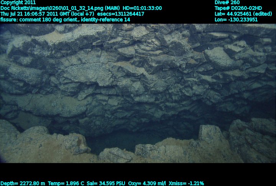Screen dimensions: 276x186
Task: Click the timestamp 'Thu Jul 21 16:06:57 2011 GMT'
Action: pos(35,14)
